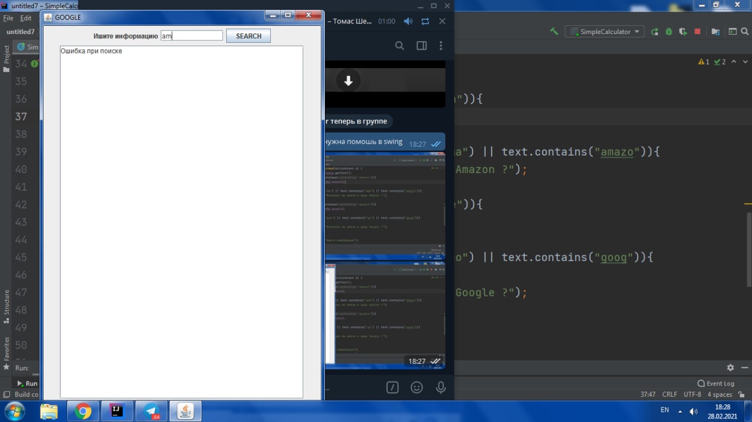Viewport: 752px width, 422px height.
Task: Change the 4 spaces indent setting
Action: click(x=720, y=394)
